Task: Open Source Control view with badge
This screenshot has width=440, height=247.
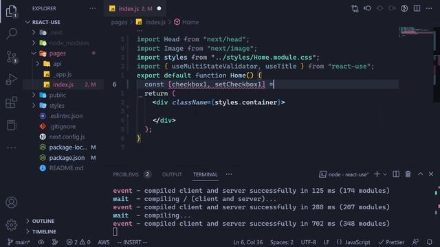Action: coord(11,57)
